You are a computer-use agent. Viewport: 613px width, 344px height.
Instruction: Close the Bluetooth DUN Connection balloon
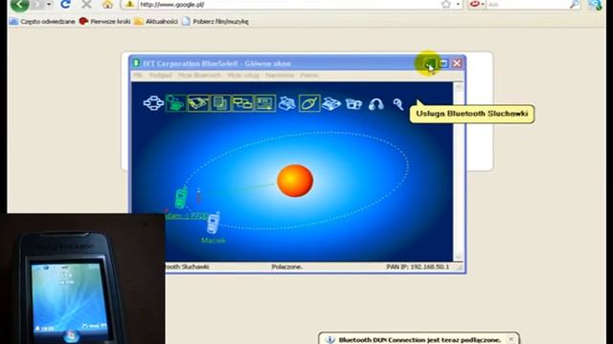point(511,339)
